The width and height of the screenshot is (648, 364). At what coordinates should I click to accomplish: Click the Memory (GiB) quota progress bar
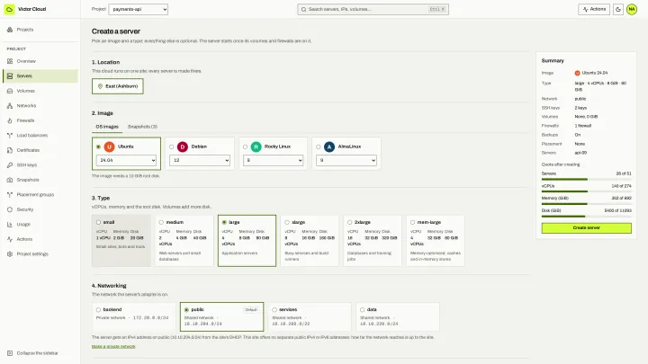point(587,204)
